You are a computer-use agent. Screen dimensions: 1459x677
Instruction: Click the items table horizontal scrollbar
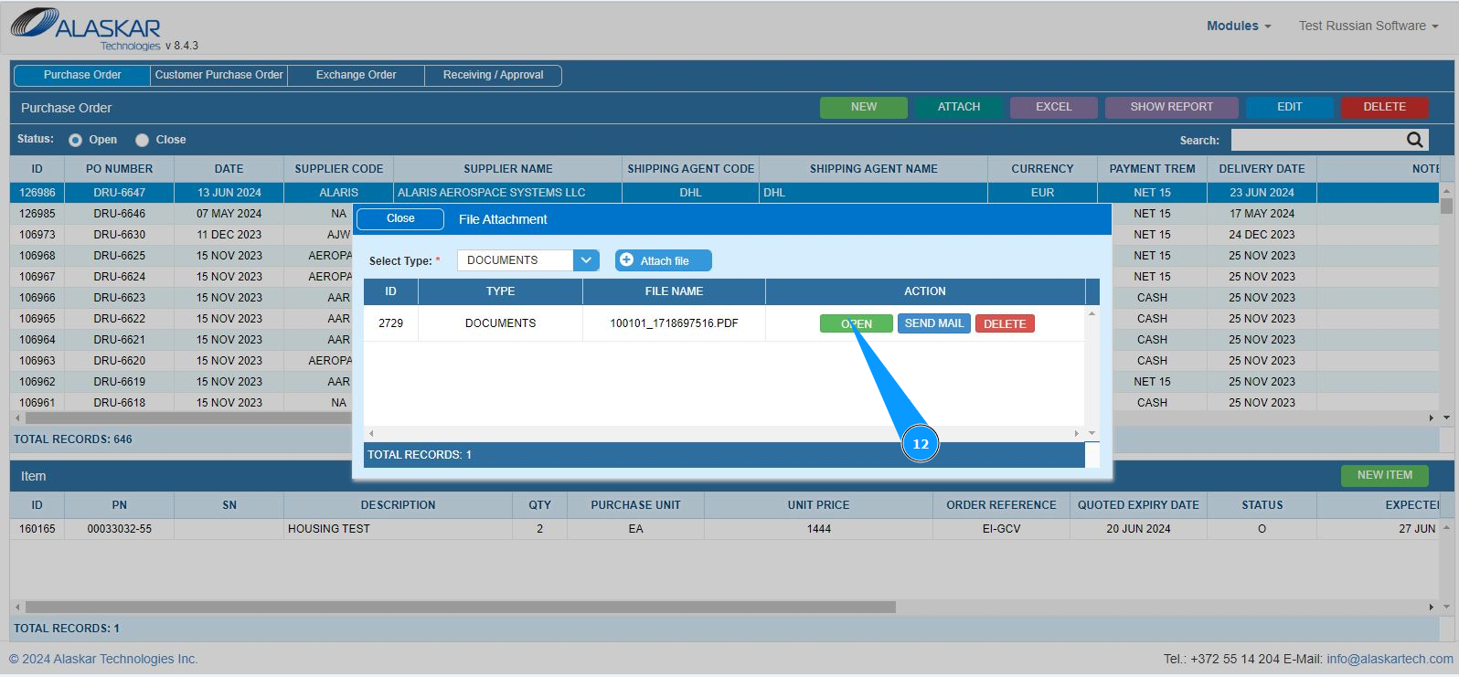(461, 607)
